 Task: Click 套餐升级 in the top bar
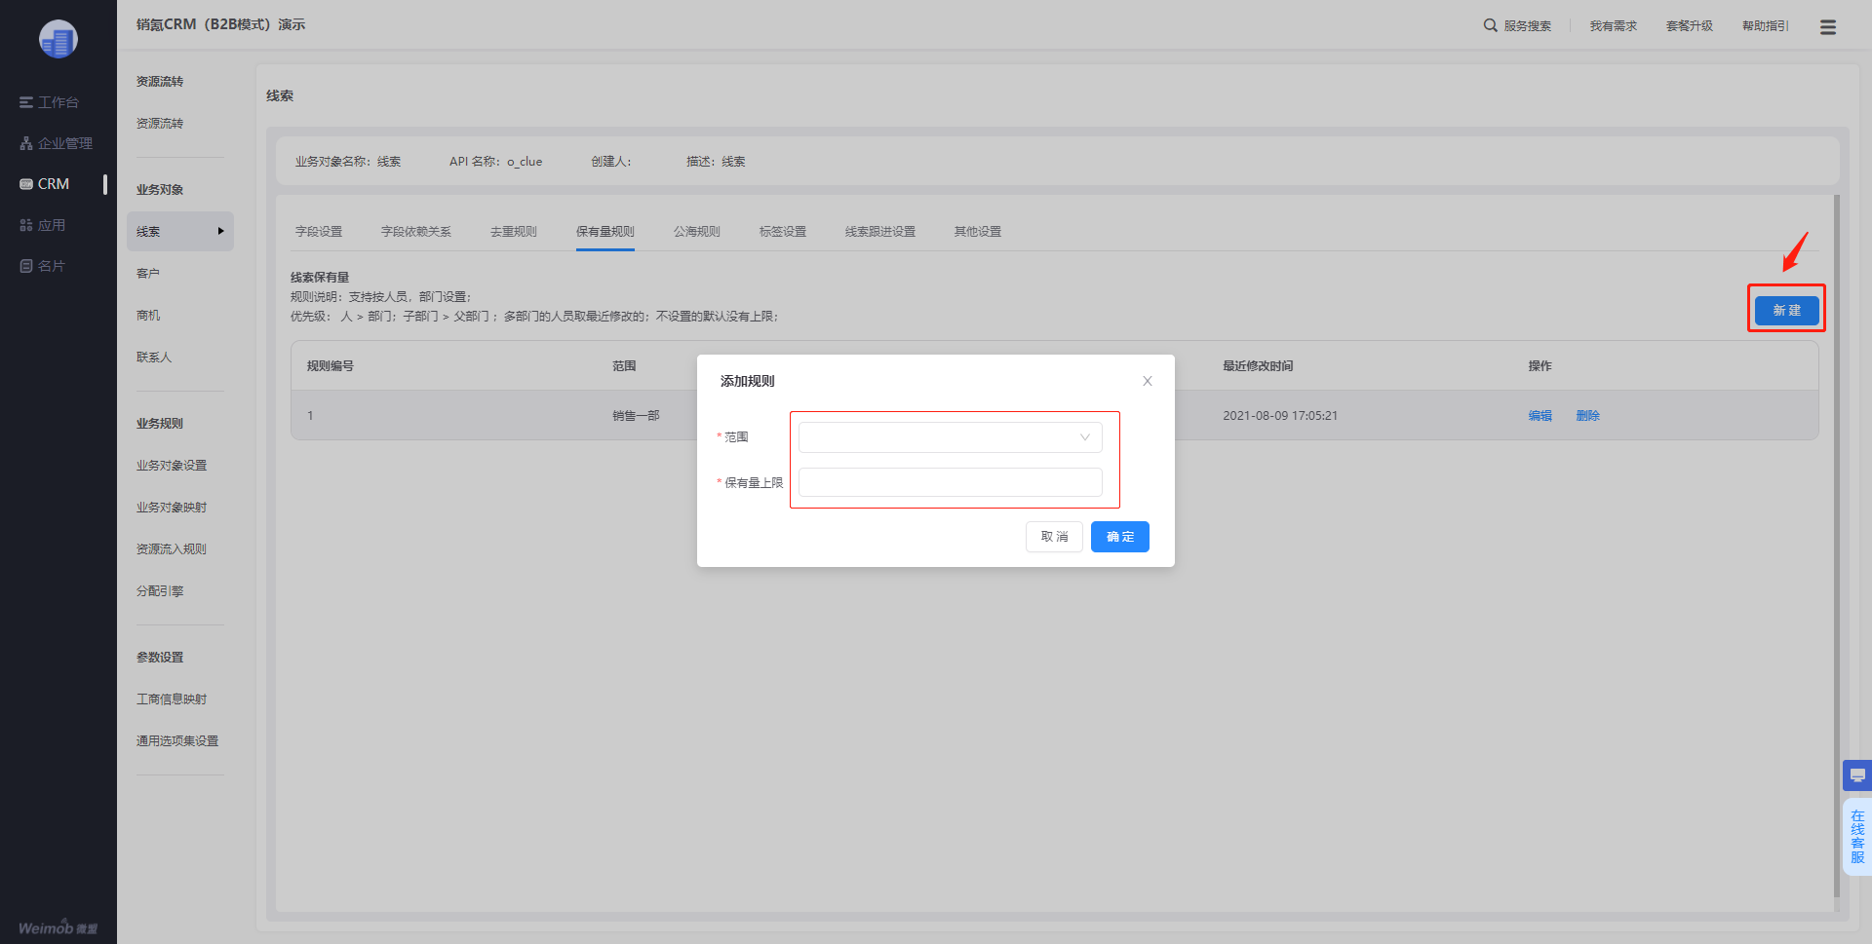[1690, 26]
